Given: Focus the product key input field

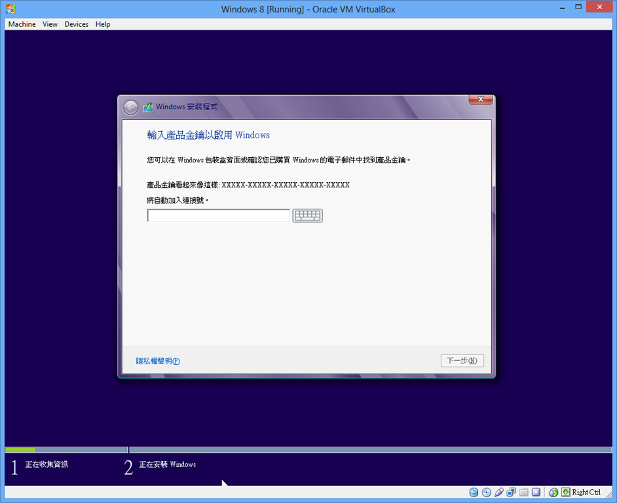Looking at the screenshot, I should (218, 215).
